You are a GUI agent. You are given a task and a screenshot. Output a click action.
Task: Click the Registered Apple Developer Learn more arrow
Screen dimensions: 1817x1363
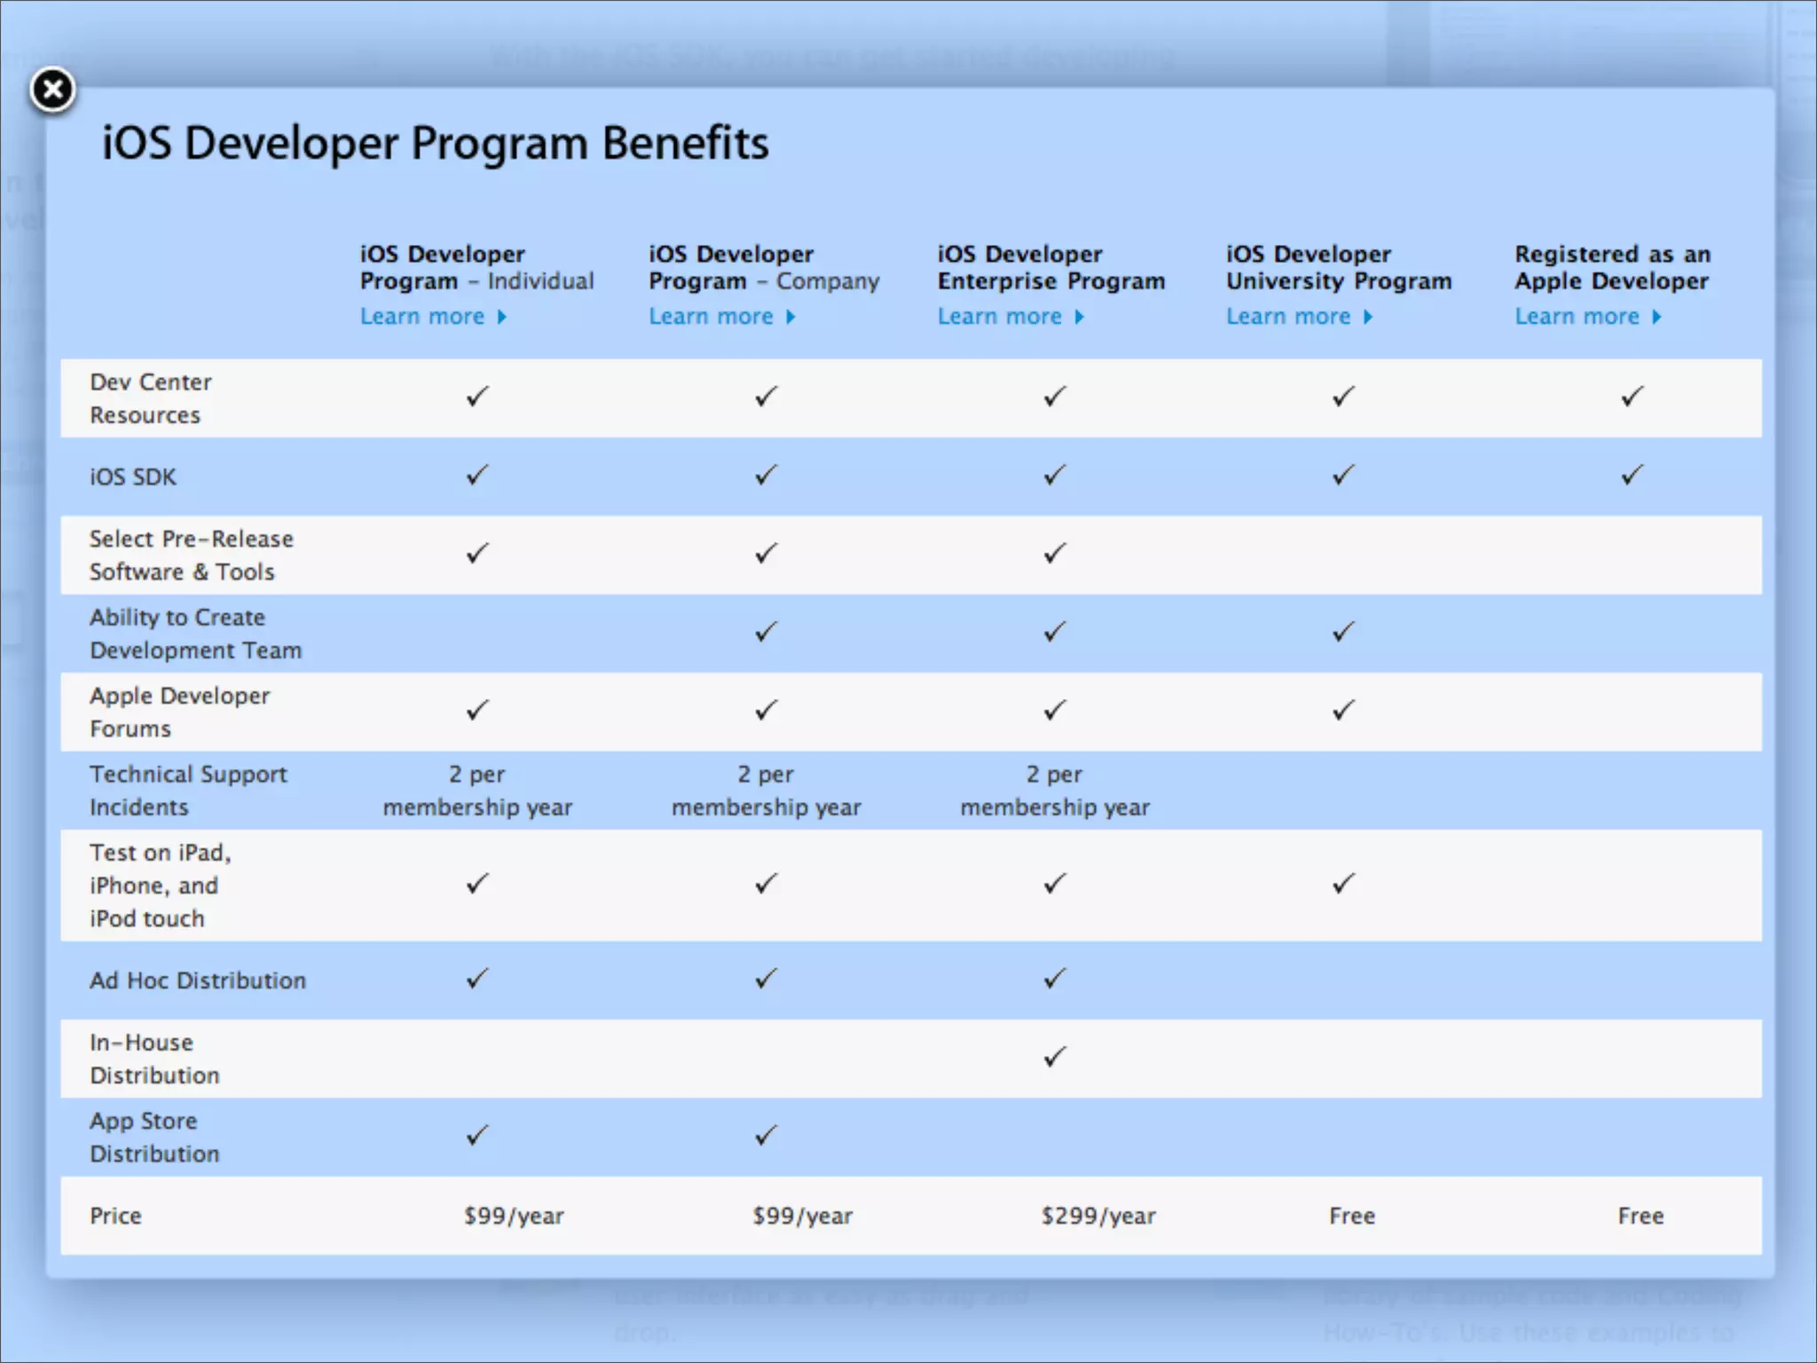(x=1656, y=317)
